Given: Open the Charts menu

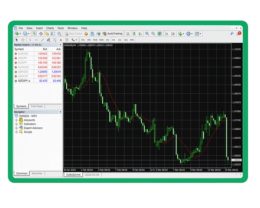Looking at the screenshot, I should tap(50, 28).
